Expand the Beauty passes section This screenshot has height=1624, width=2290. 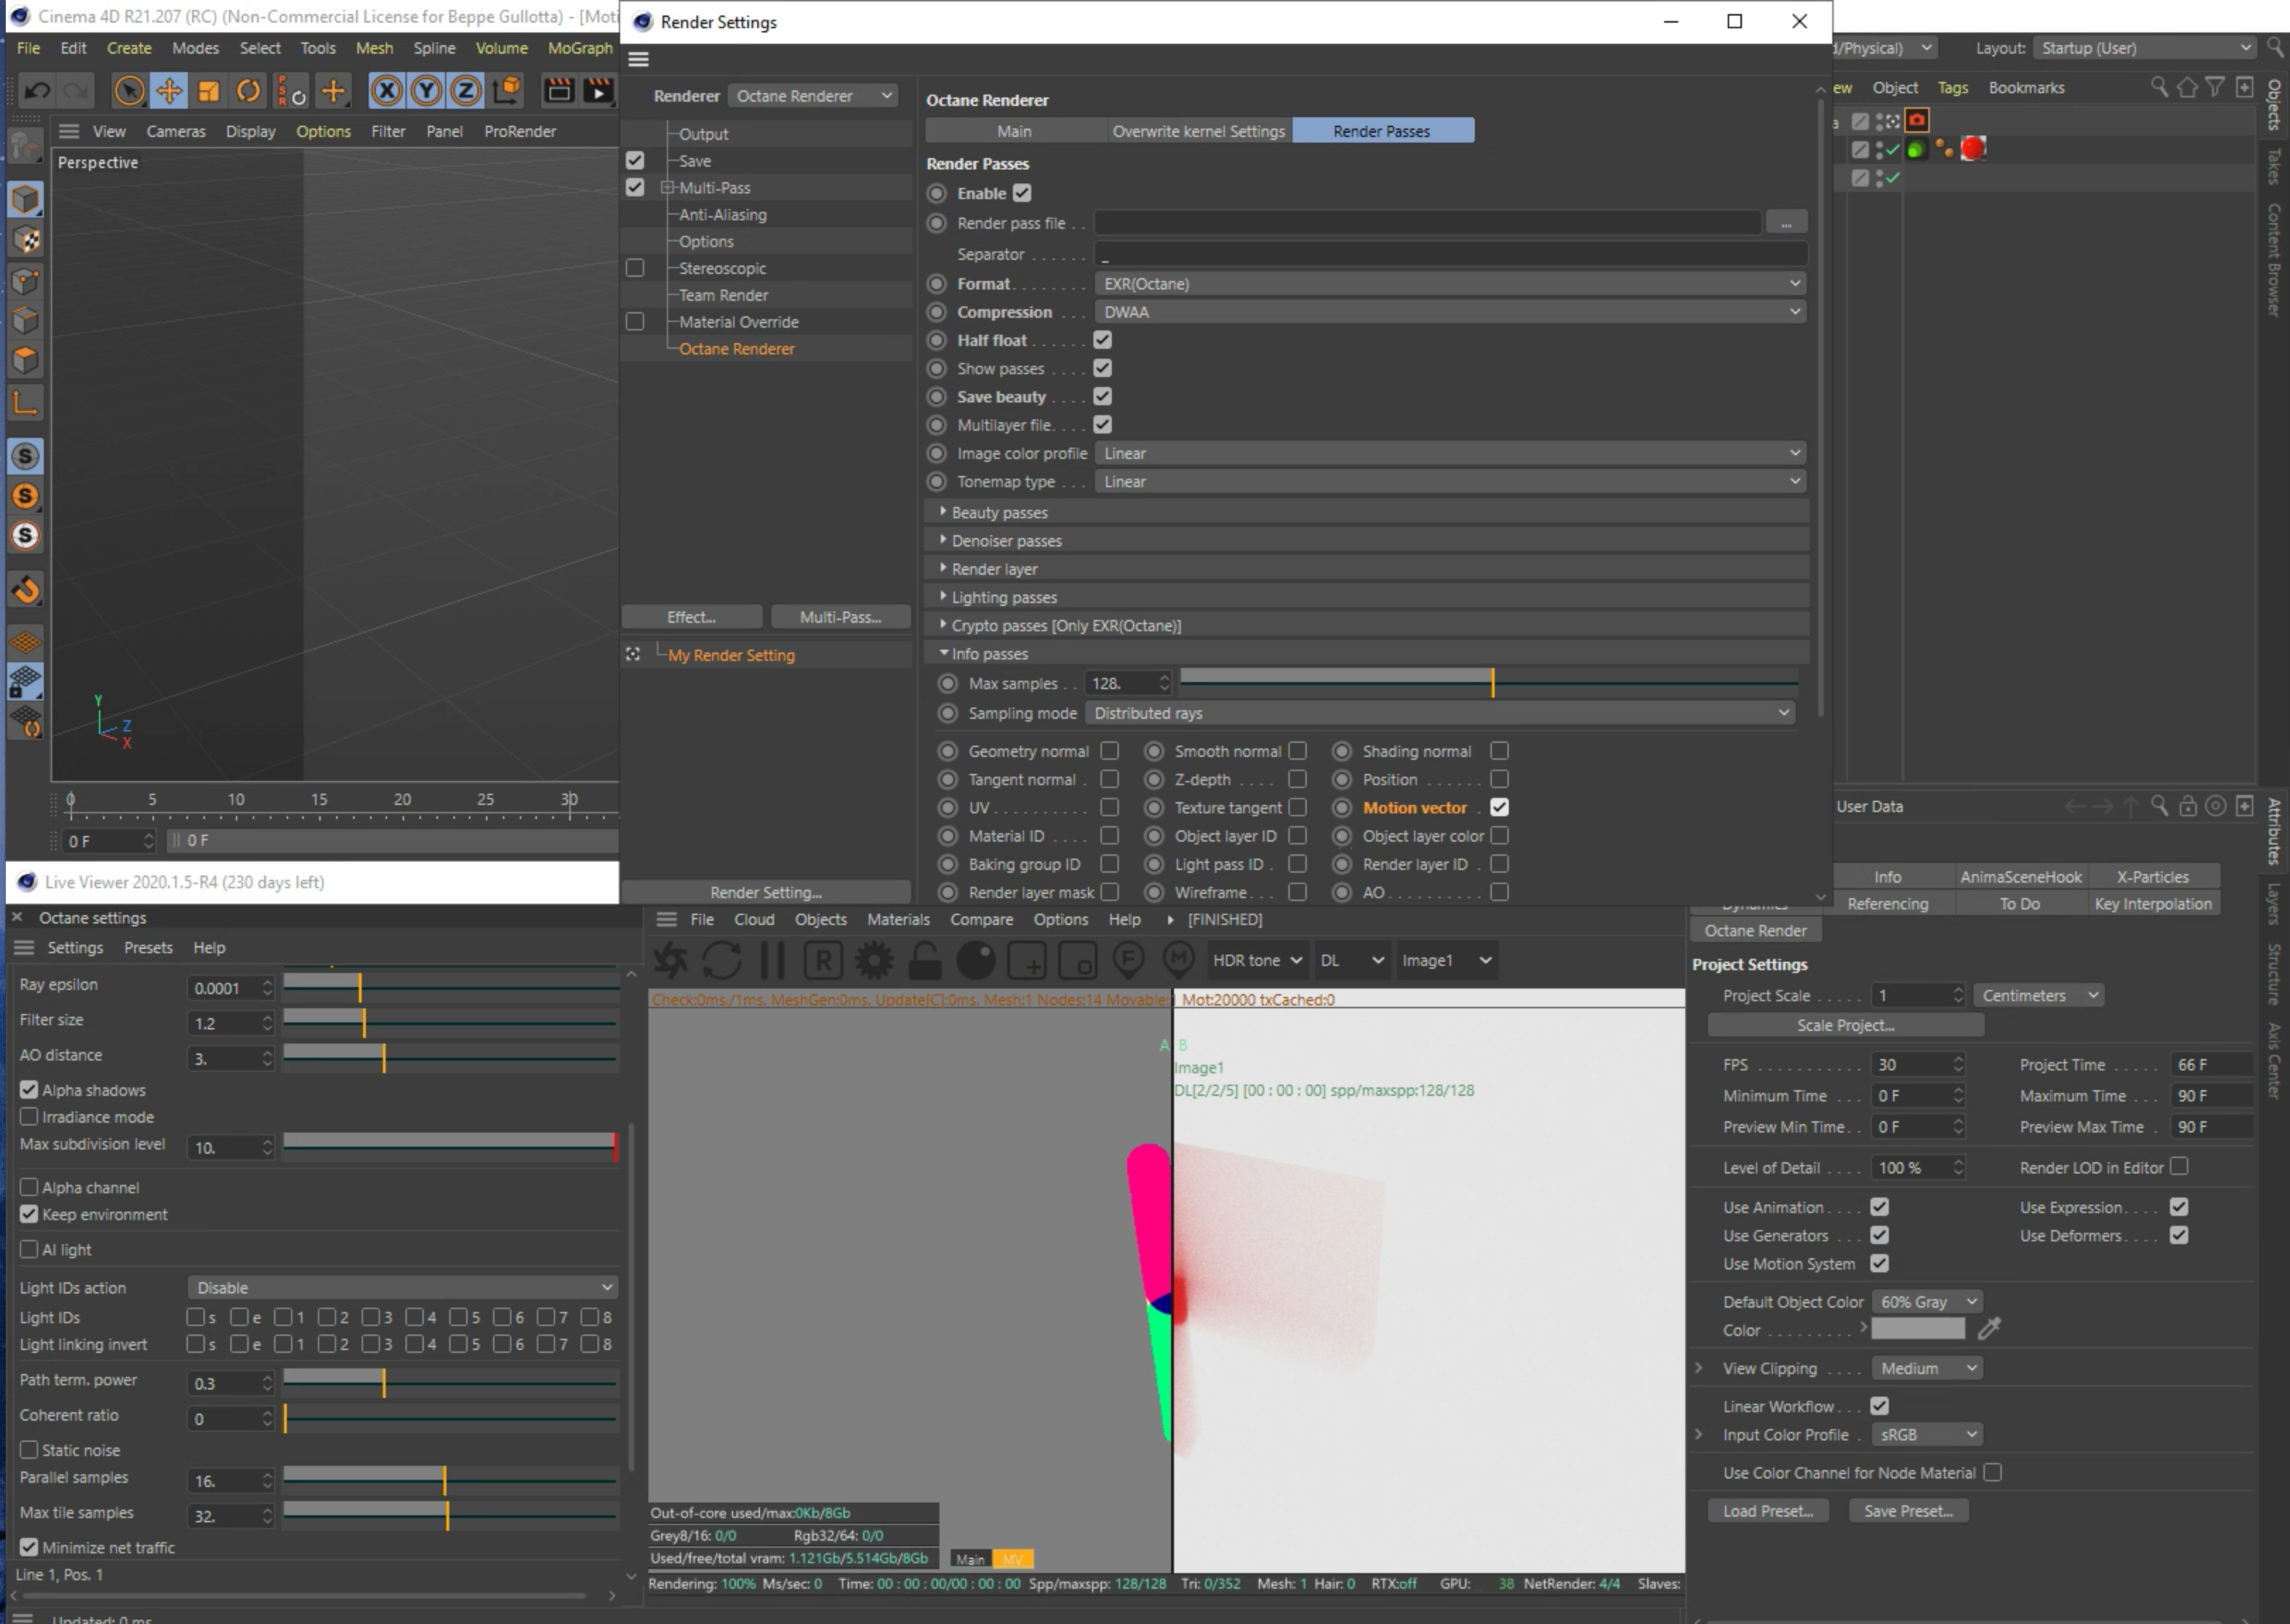(944, 512)
